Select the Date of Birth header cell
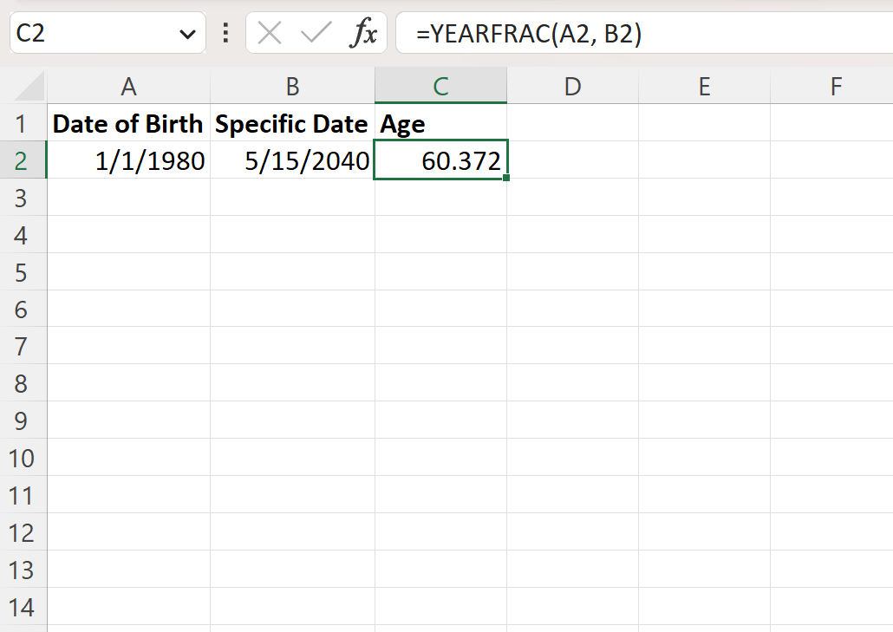This screenshot has width=893, height=632. pyautogui.click(x=128, y=123)
